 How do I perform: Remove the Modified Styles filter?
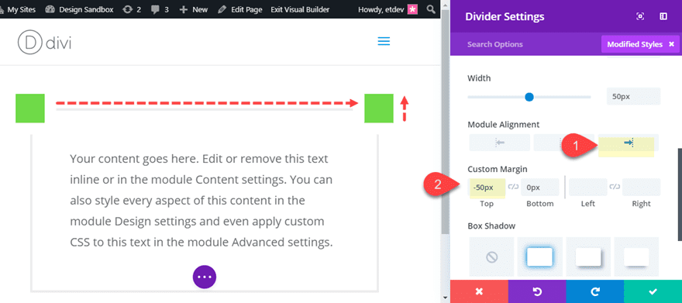click(671, 44)
